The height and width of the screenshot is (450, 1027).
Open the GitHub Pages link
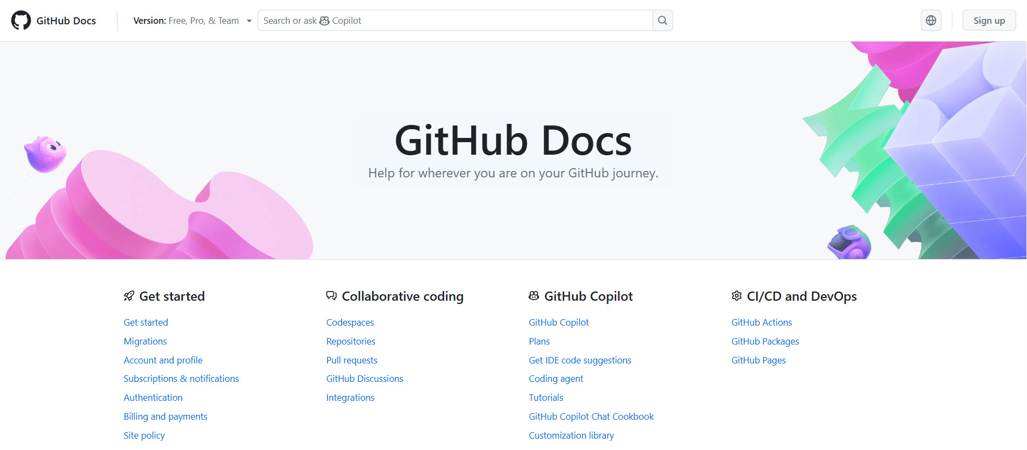pos(759,360)
